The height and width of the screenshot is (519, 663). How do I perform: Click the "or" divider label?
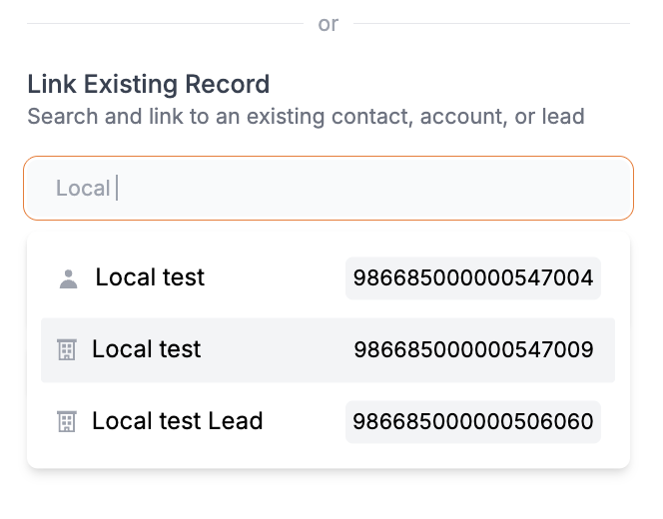coord(329,24)
